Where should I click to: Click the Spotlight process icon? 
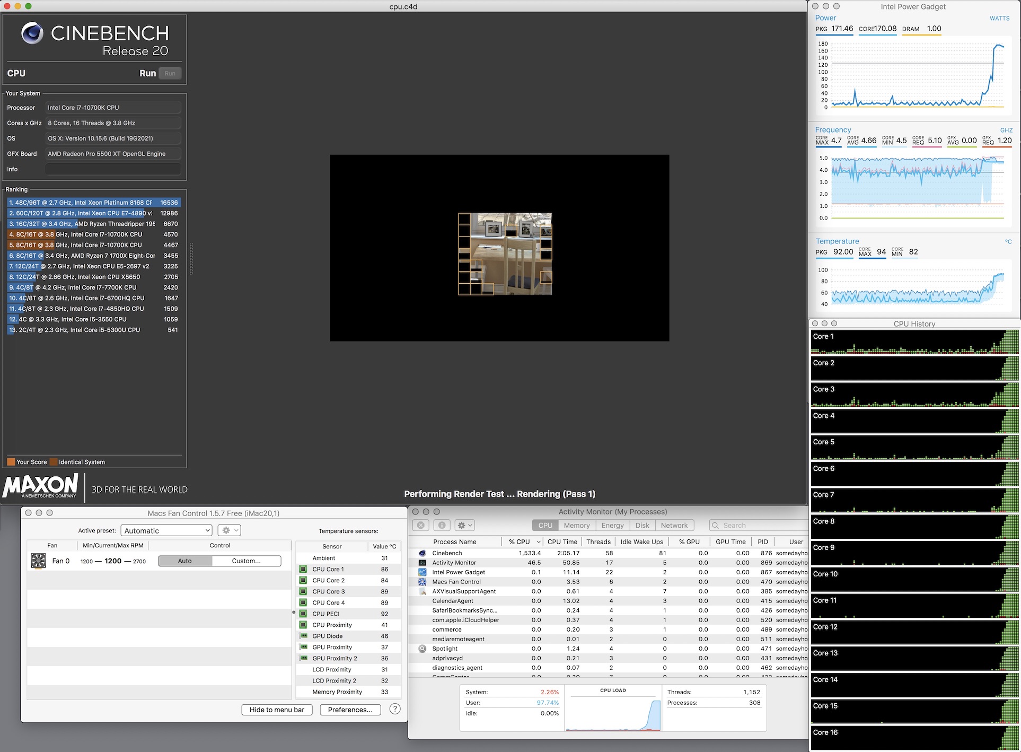423,649
